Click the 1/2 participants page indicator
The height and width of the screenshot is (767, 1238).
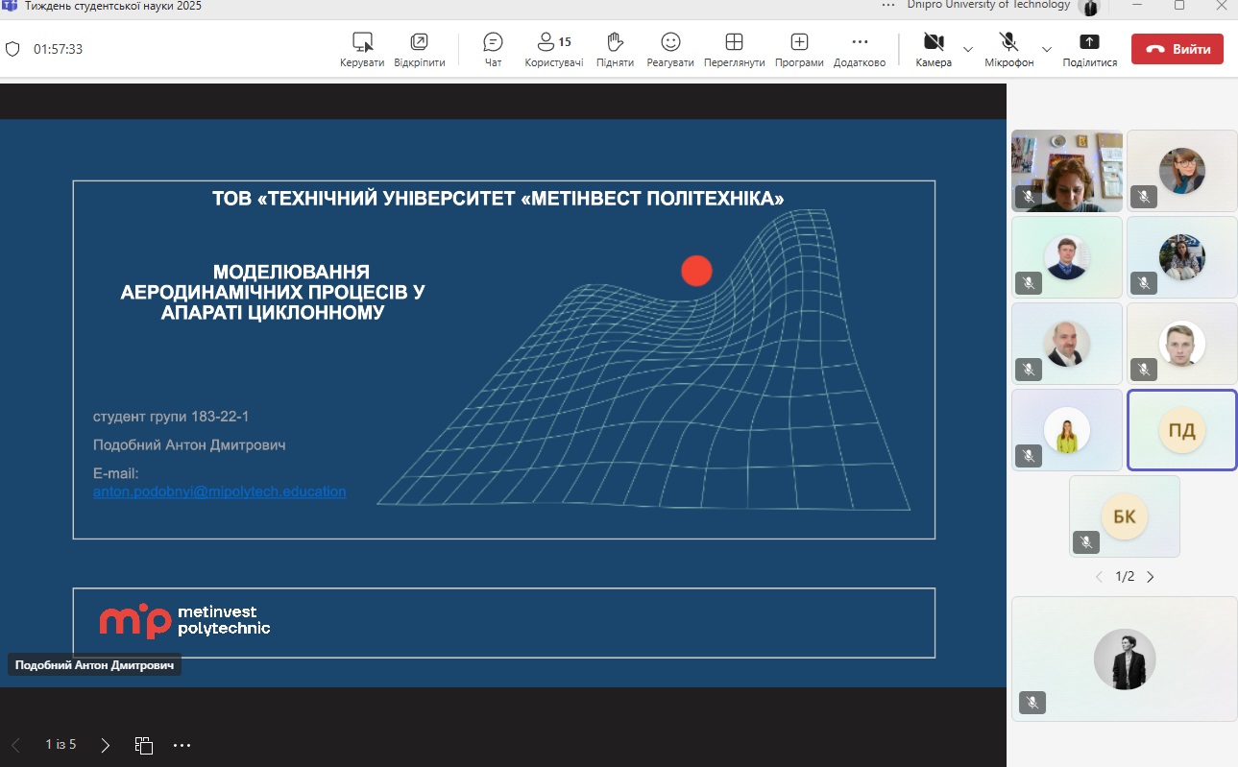point(1125,577)
